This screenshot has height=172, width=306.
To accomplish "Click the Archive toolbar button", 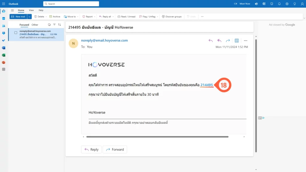I will tap(55, 17).
